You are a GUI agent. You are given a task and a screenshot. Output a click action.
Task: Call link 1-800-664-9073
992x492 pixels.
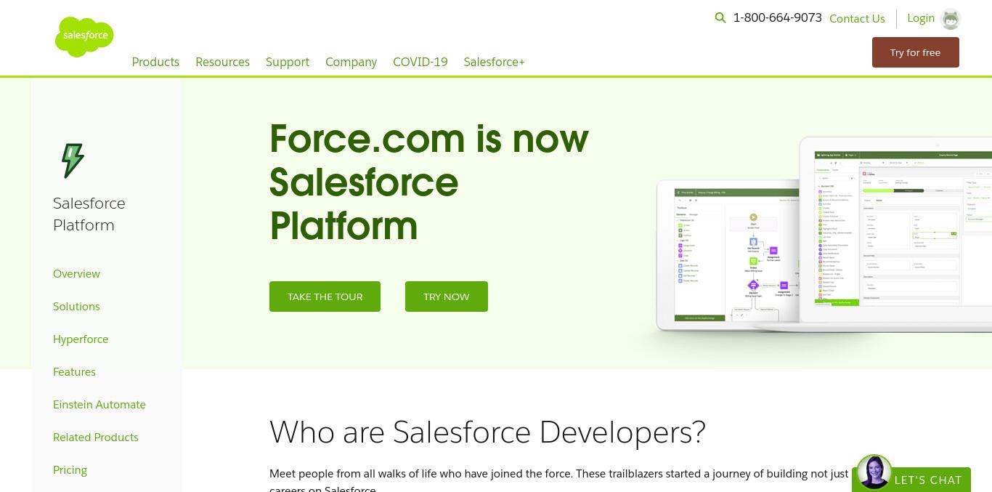tap(778, 17)
